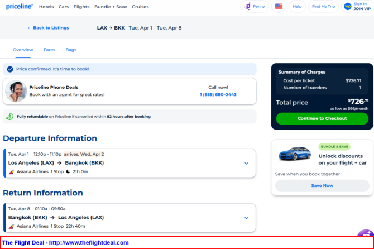Call the 1 (855) 680-0443 number link
The image size is (374, 249).
(x=218, y=94)
